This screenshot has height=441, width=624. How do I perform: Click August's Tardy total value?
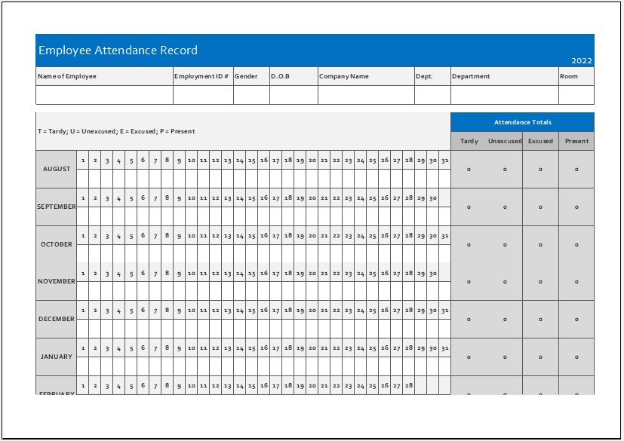point(469,170)
